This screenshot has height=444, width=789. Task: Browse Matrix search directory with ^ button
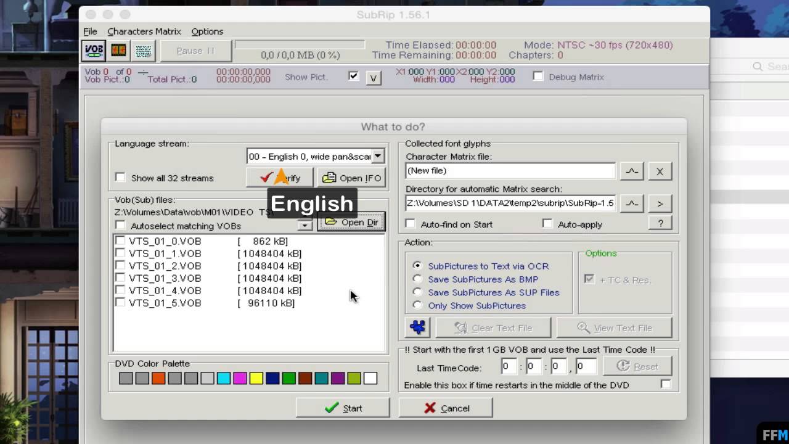pos(632,203)
